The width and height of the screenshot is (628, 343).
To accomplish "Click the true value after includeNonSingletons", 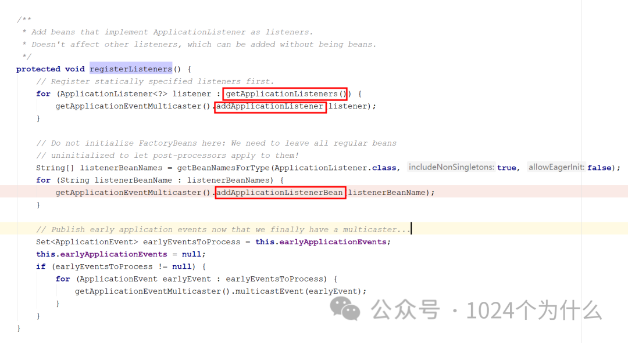I will pos(506,168).
